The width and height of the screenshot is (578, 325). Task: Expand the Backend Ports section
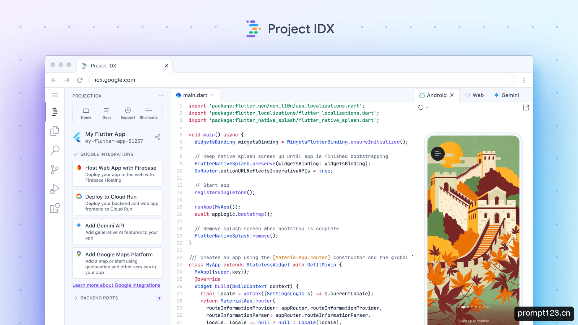coord(96,298)
